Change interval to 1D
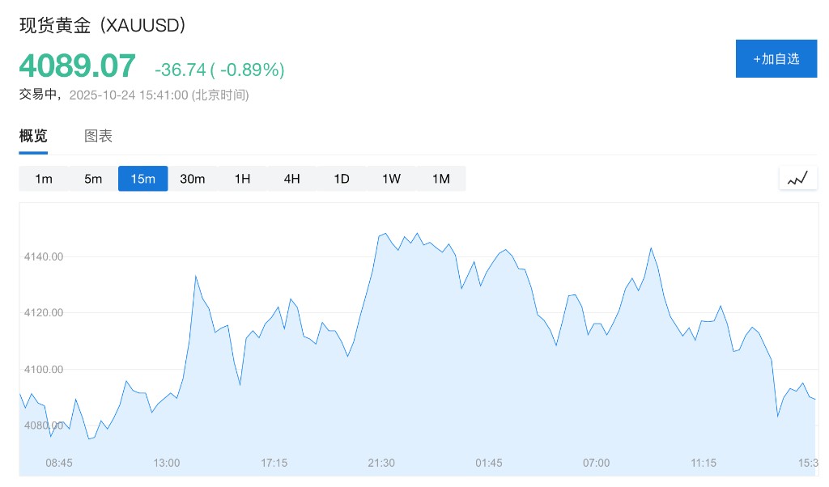829x487 pixels. coord(342,179)
